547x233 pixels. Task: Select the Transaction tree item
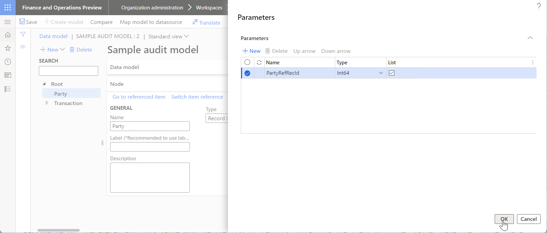tap(68, 103)
